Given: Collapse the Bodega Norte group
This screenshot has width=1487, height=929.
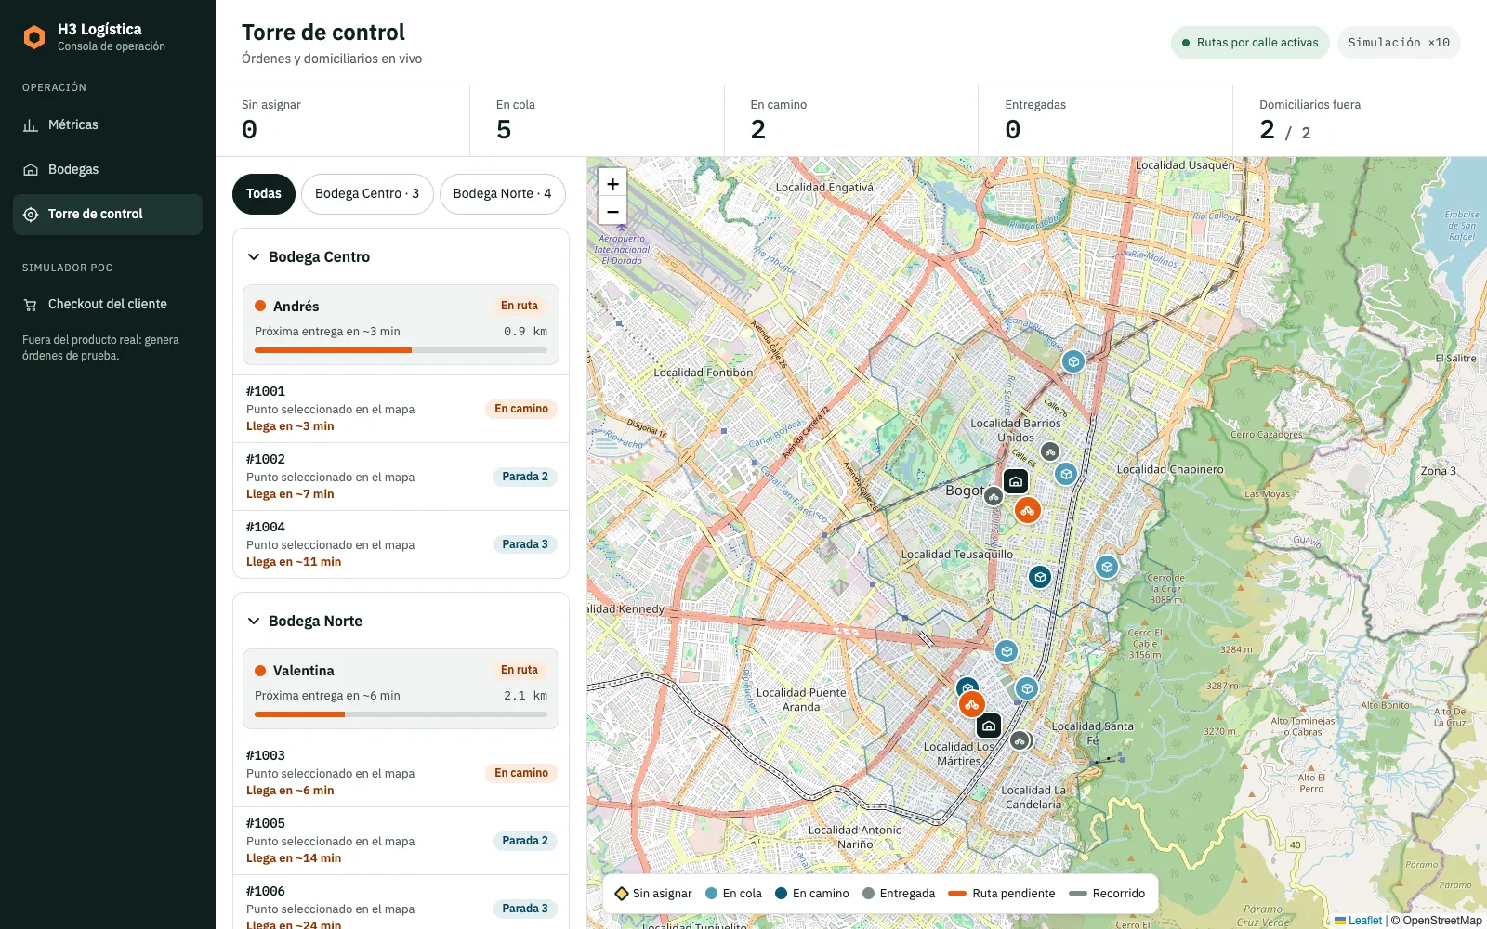Looking at the screenshot, I should click(x=253, y=621).
